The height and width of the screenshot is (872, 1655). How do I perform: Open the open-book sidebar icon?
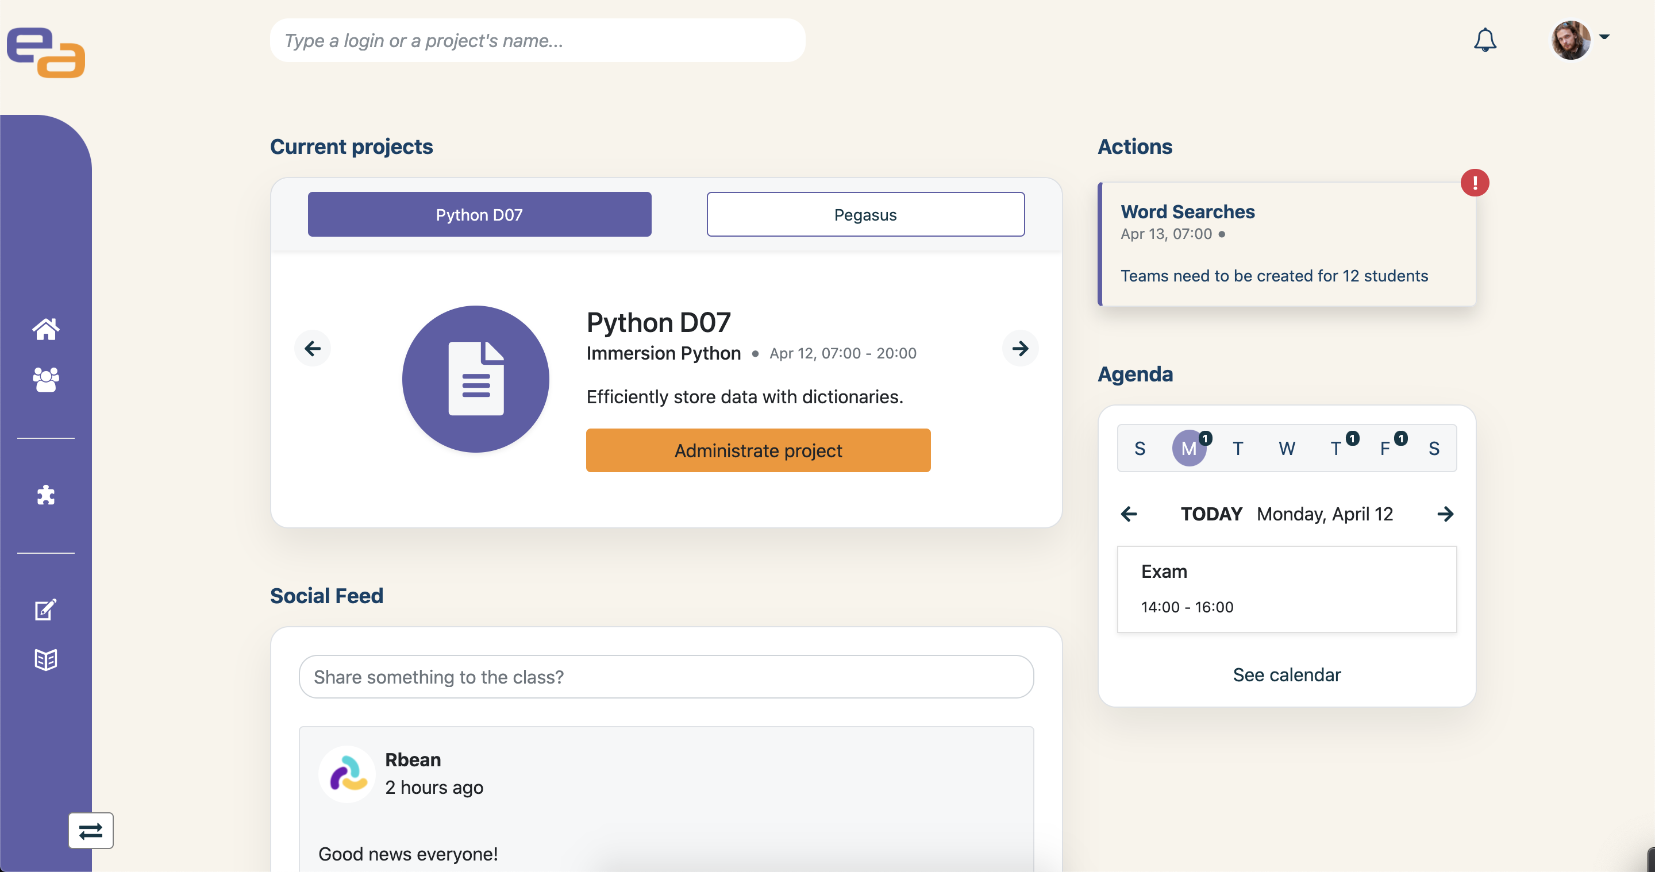coord(45,659)
